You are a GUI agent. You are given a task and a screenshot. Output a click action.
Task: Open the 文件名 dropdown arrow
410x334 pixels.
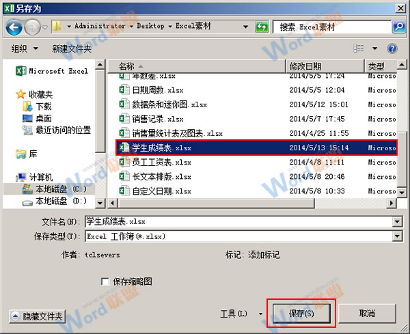click(397, 222)
